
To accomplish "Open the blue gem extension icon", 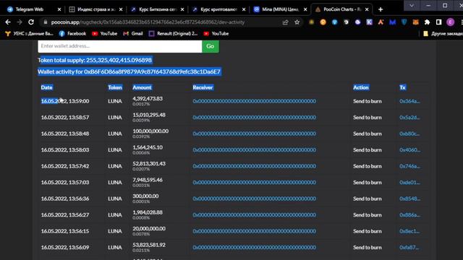I will [x=334, y=22].
